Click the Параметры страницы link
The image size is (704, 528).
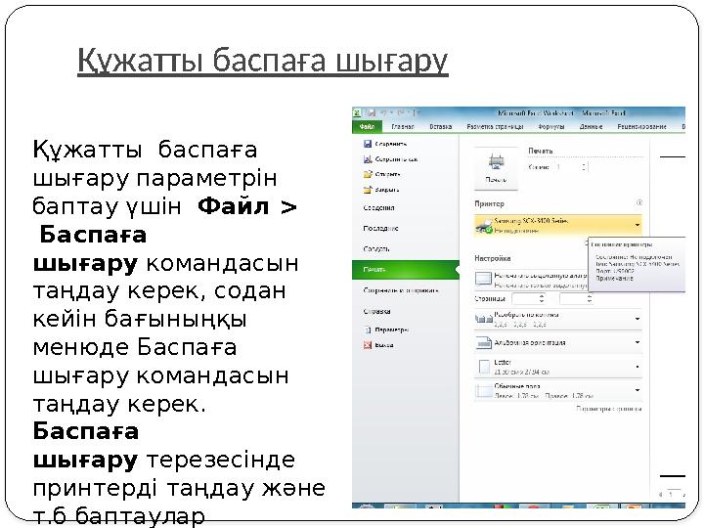pyautogui.click(x=609, y=409)
